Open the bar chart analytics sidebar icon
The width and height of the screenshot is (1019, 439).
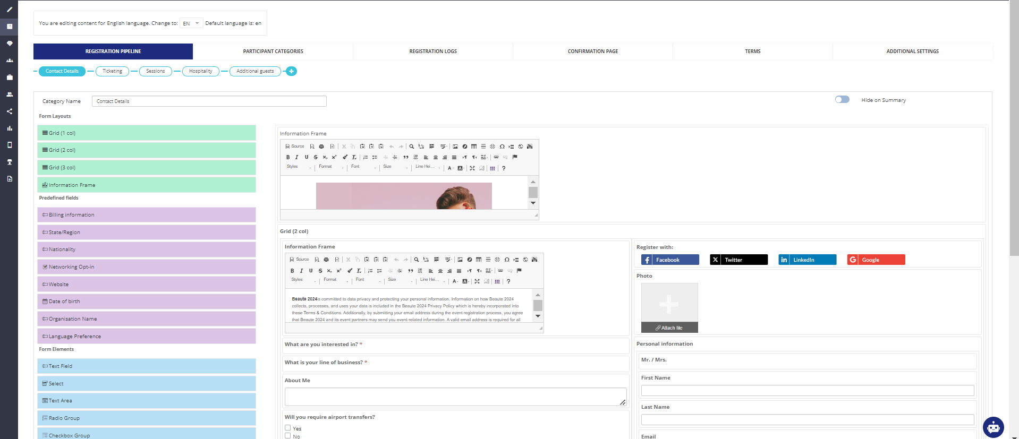[x=9, y=128]
